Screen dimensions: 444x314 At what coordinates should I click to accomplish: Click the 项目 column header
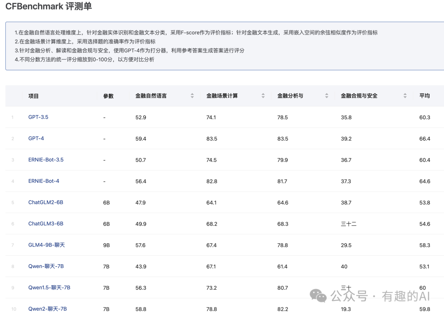[x=33, y=96]
